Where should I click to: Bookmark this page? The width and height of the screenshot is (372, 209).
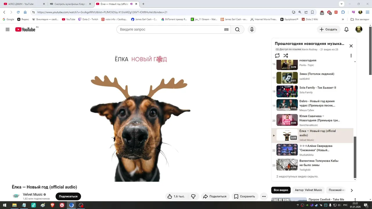click(312, 12)
